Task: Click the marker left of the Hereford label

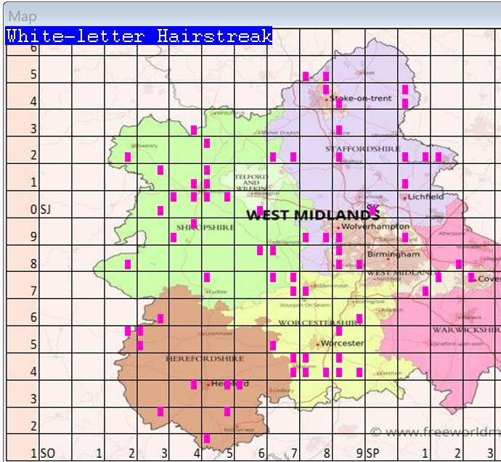Action: click(194, 385)
